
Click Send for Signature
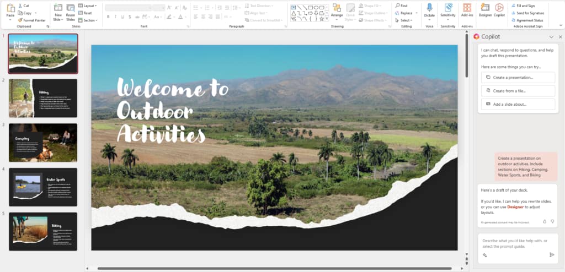pos(527,13)
